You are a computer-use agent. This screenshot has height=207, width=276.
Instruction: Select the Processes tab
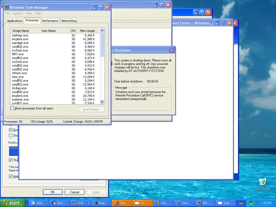tap(32, 20)
